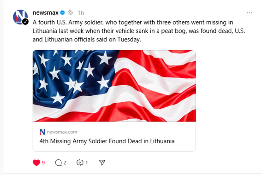Share the post with the paper plane icon
The image size is (262, 175).
pos(102,163)
